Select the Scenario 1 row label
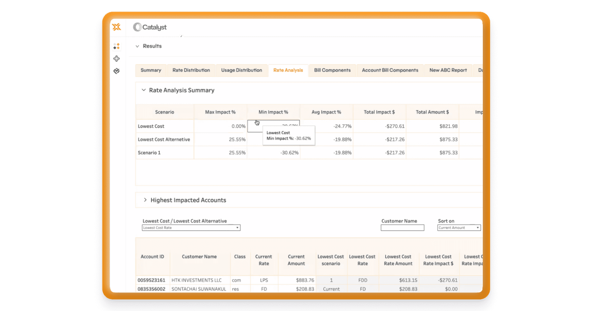Image resolution: width=592 pixels, height=311 pixels. [x=149, y=153]
